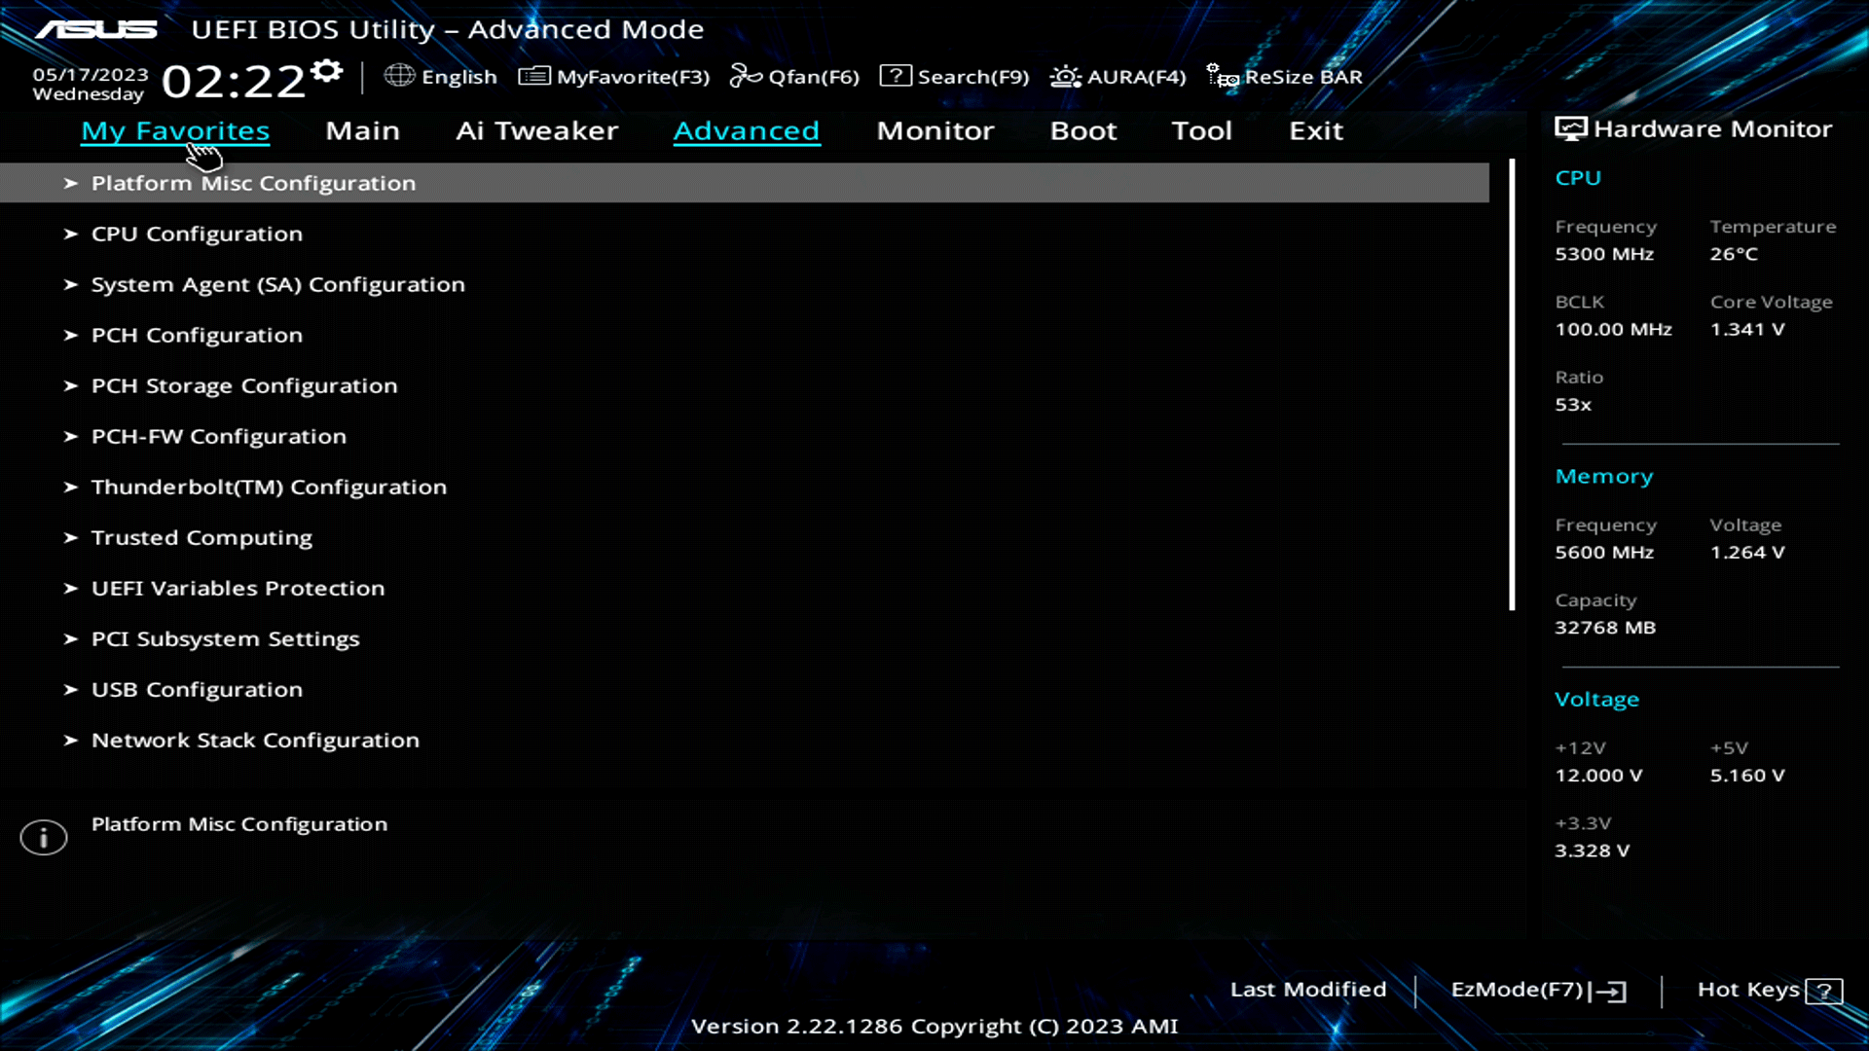Click the info icon beside Platform Misc Configuration
The width and height of the screenshot is (1869, 1051).
click(43, 837)
